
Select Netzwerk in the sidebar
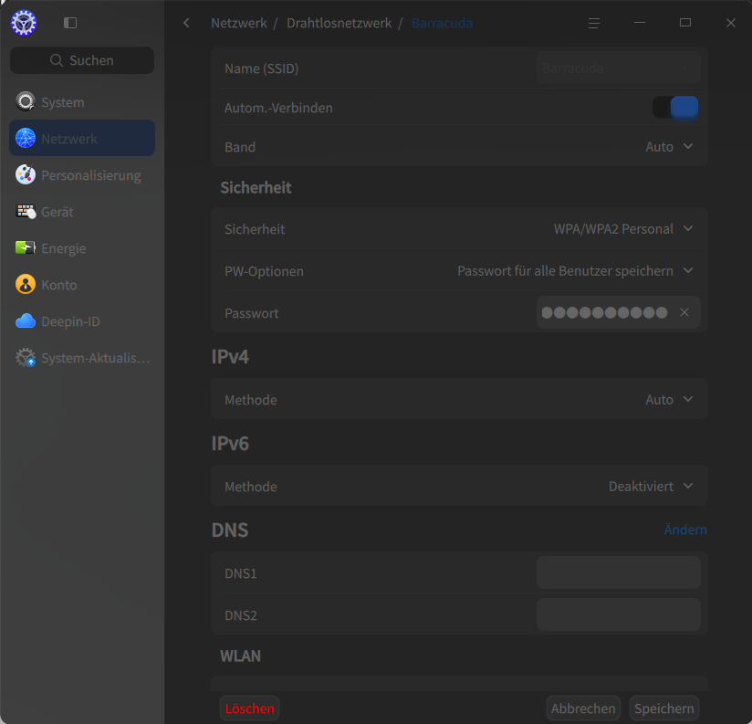pos(82,139)
